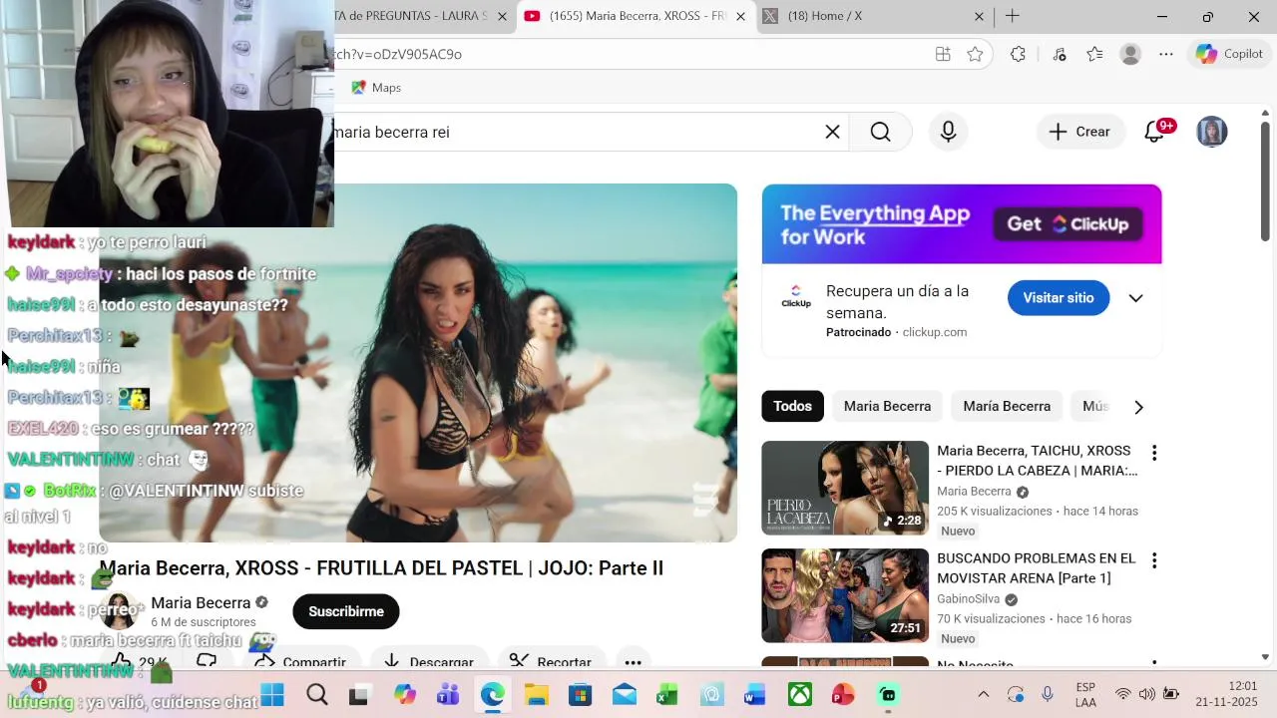Open options menu for BUSCANDO PROBLEMAS video

(x=1154, y=560)
